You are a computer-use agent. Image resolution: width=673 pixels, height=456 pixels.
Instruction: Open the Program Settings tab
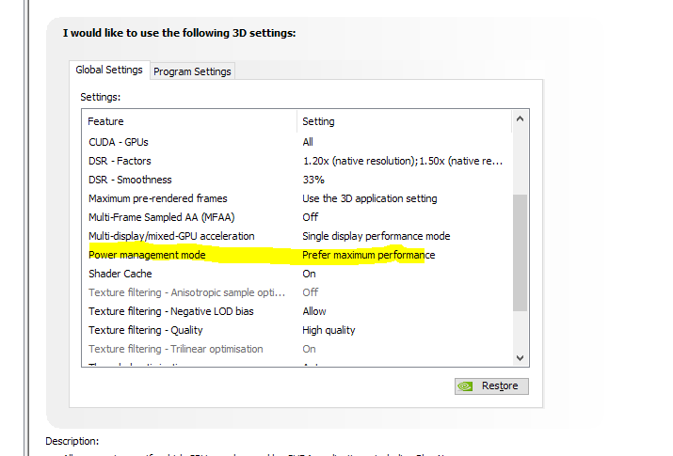tap(192, 71)
